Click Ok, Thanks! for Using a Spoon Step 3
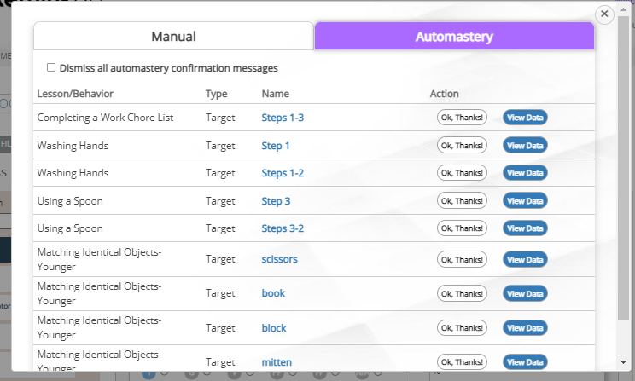635x381 pixels. pyautogui.click(x=462, y=201)
